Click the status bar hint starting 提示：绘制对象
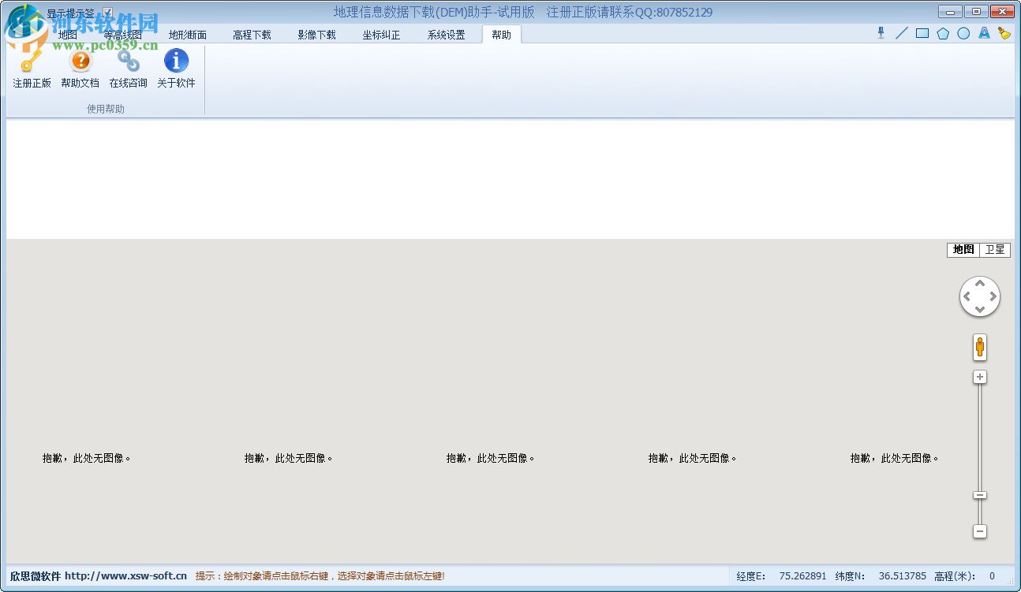Image resolution: width=1021 pixels, height=592 pixels. click(x=320, y=576)
